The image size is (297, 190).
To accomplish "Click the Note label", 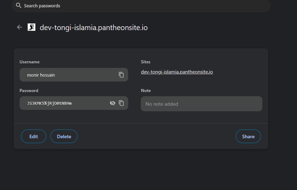I will coord(146,91).
